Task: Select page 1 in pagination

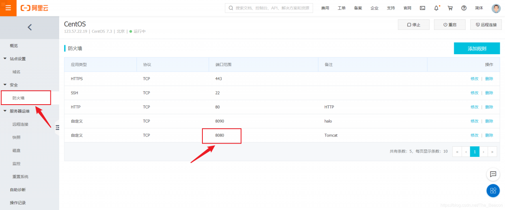Action: pos(475,151)
